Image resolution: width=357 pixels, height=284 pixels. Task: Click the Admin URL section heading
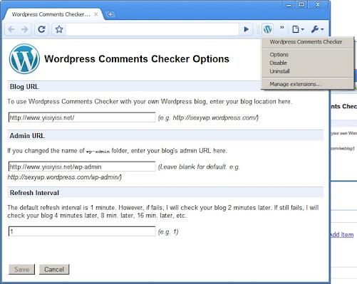[27, 136]
